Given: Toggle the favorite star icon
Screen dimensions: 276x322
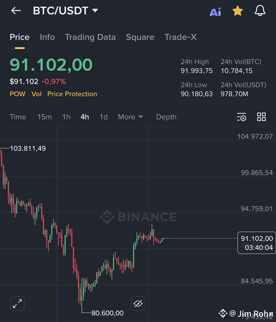Looking at the screenshot, I should coord(238,11).
